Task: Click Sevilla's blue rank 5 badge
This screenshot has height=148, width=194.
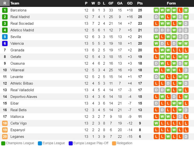Action: click(x=5, y=37)
